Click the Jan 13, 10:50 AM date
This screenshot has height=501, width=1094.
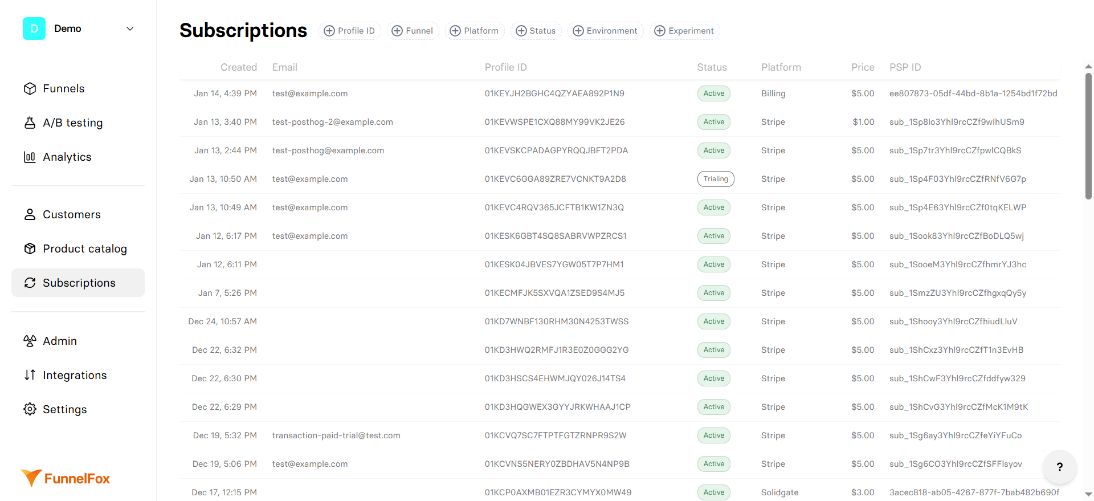[x=223, y=179]
